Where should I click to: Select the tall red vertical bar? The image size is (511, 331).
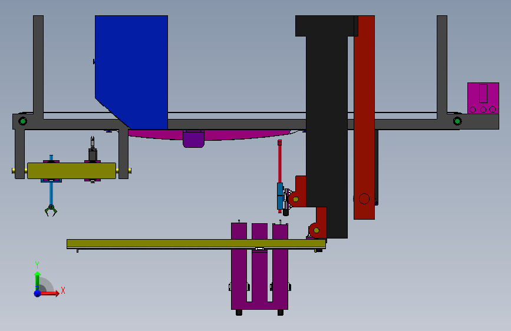pos(364,117)
